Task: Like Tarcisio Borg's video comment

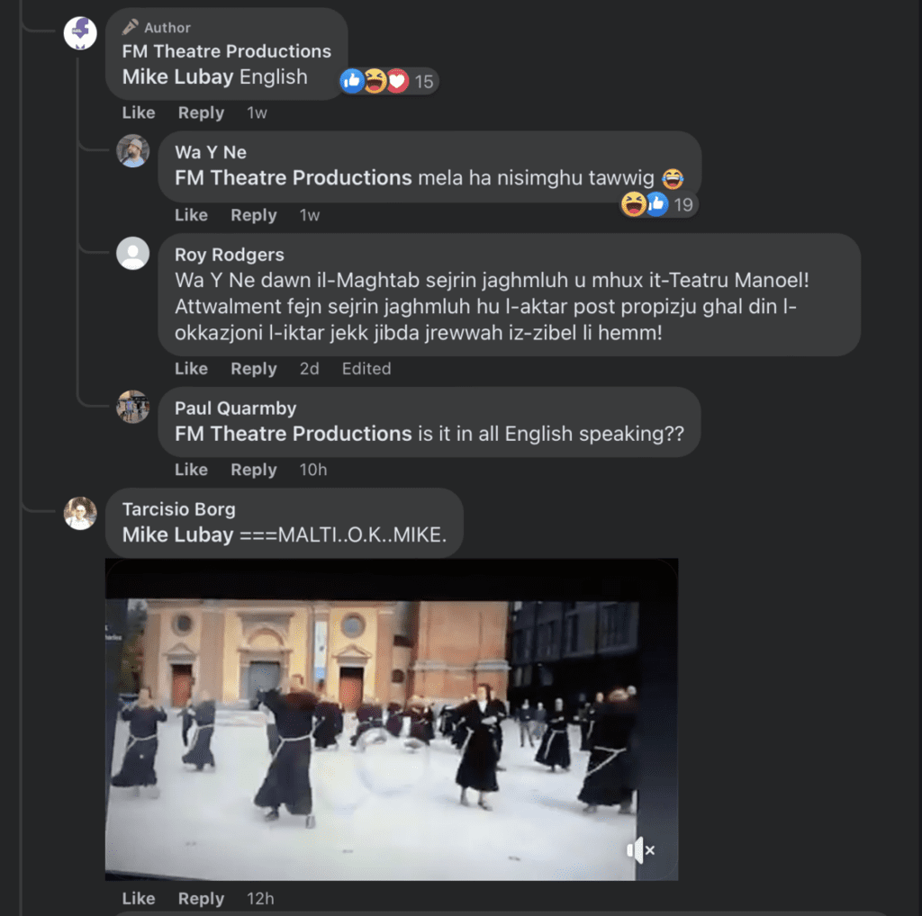Action: (139, 899)
